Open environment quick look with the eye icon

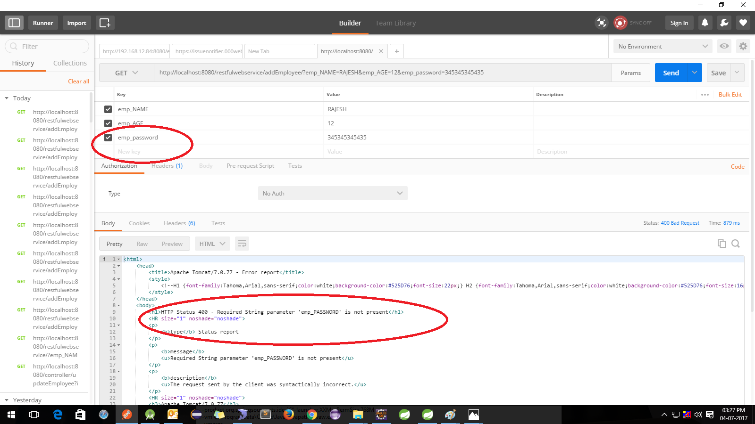pos(724,46)
